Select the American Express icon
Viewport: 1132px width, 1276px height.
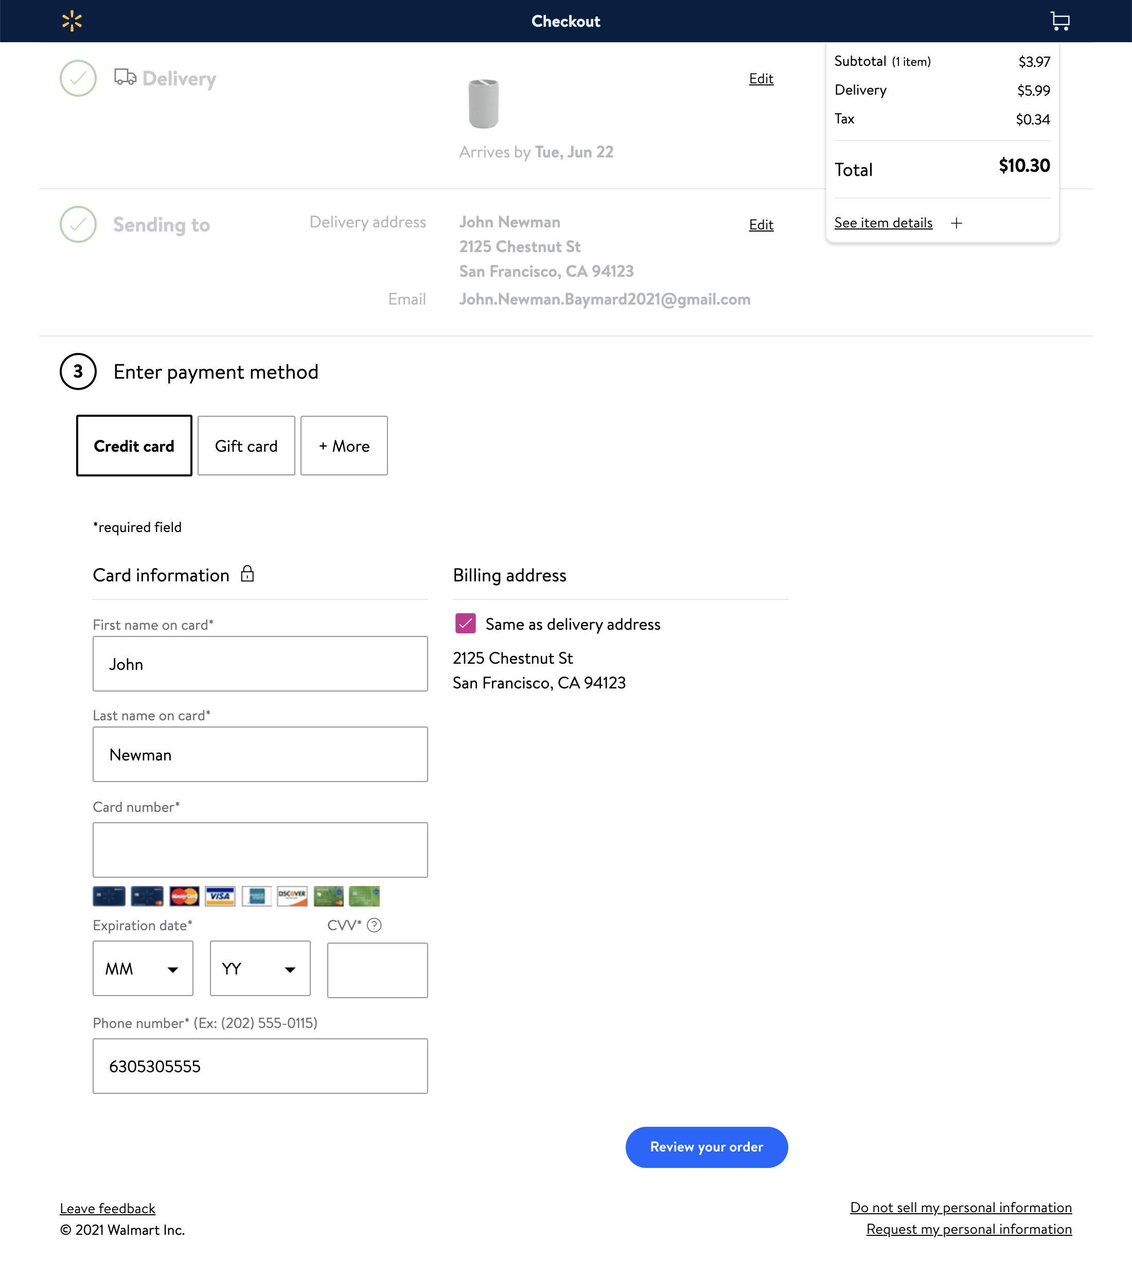pyautogui.click(x=256, y=896)
